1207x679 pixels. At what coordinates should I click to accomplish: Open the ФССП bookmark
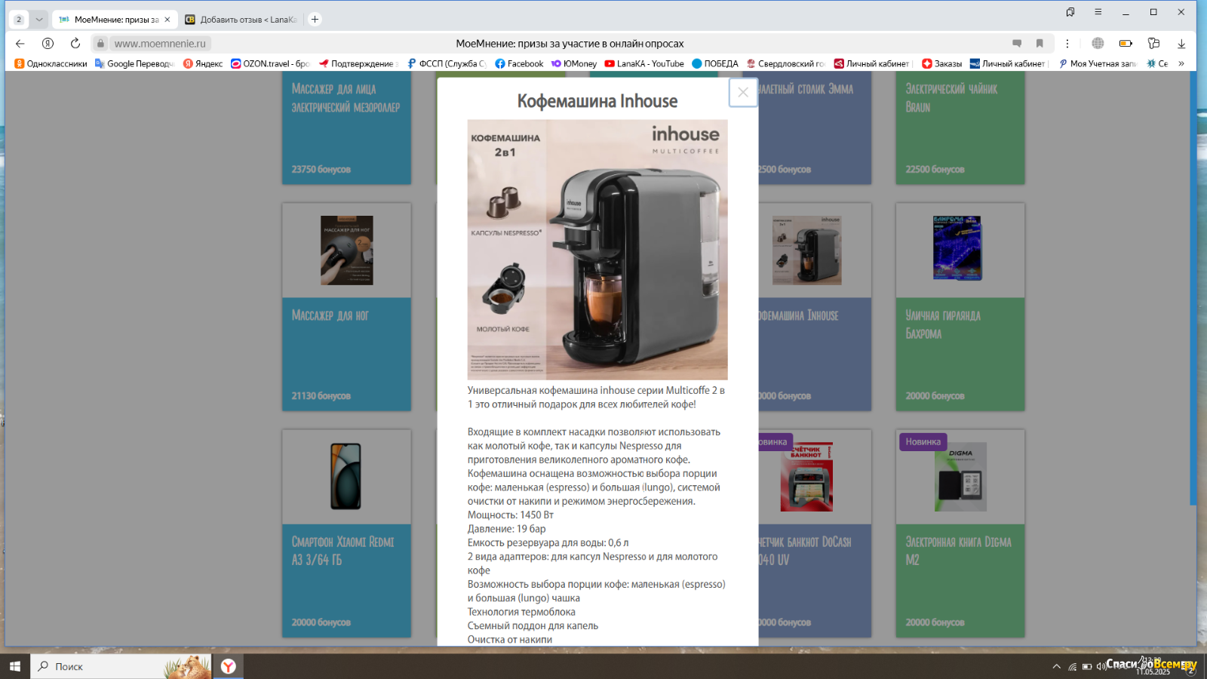click(x=447, y=63)
